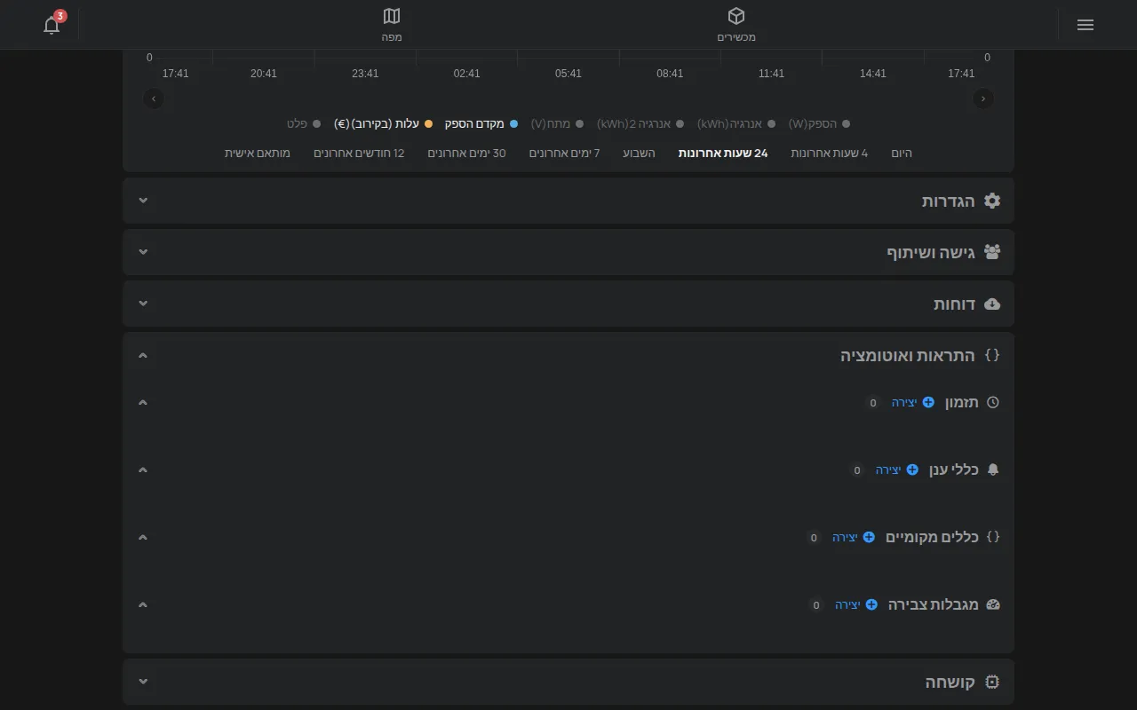
Task: Select the השבוע time range
Action: [639, 154]
